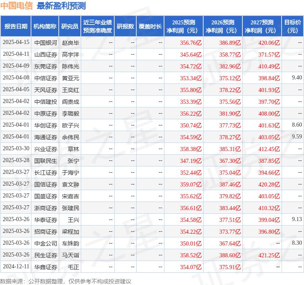Screen dimensions: 304x285
Task: Select the 华泰证券 institution cell
Action: pos(46,220)
